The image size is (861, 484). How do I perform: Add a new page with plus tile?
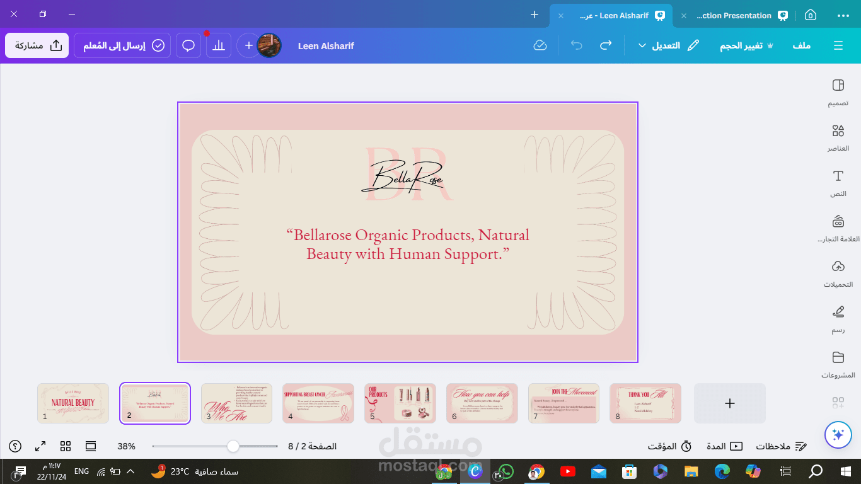(x=730, y=403)
